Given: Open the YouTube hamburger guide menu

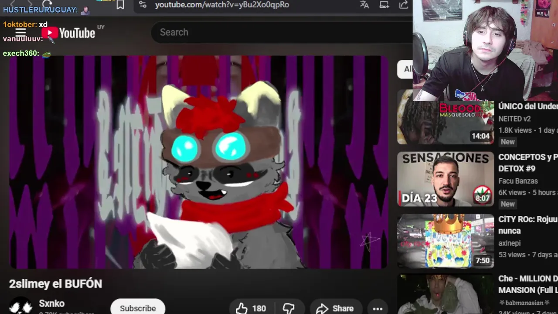Looking at the screenshot, I should 20,33.
